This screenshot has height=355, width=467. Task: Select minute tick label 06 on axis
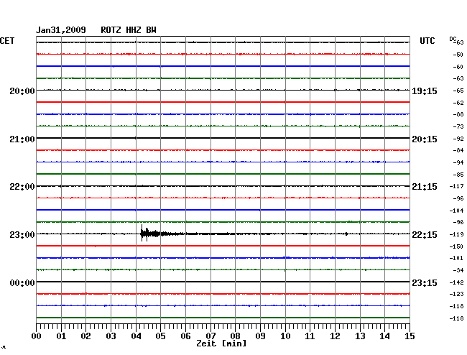point(185,336)
